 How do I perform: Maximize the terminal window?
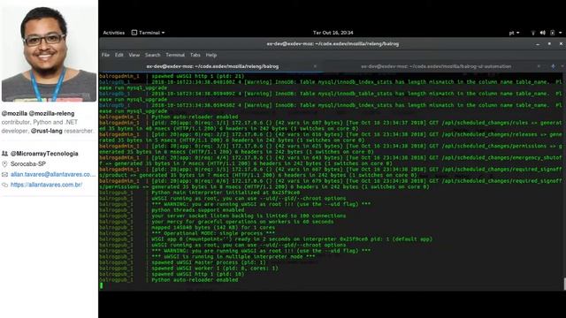coord(549,44)
